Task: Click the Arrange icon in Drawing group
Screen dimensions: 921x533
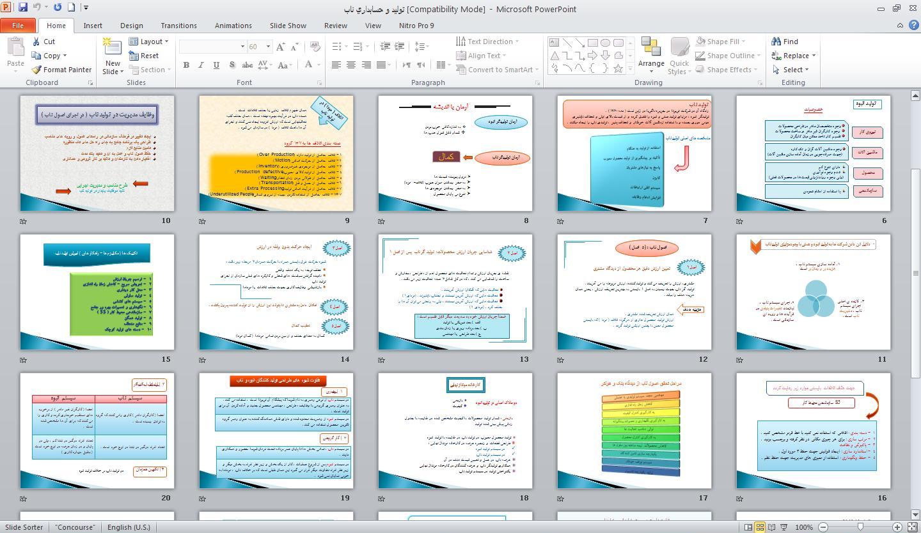Action: 651,47
